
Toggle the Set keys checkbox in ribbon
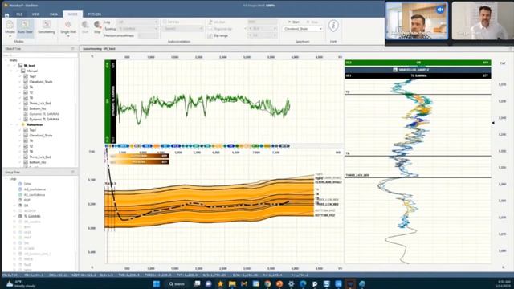click(165, 22)
